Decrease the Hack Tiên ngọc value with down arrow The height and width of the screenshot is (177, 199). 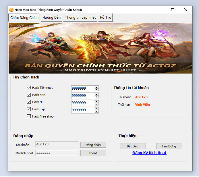(97, 90)
